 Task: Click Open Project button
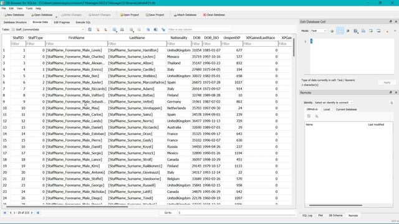pos(129,15)
